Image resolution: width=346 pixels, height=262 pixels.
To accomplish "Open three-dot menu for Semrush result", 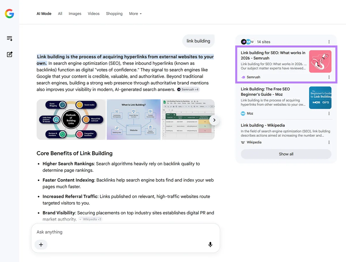I will pyautogui.click(x=329, y=77).
